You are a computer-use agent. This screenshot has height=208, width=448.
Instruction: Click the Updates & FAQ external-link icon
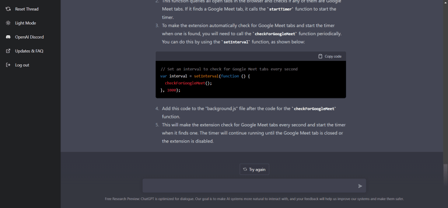click(x=8, y=51)
